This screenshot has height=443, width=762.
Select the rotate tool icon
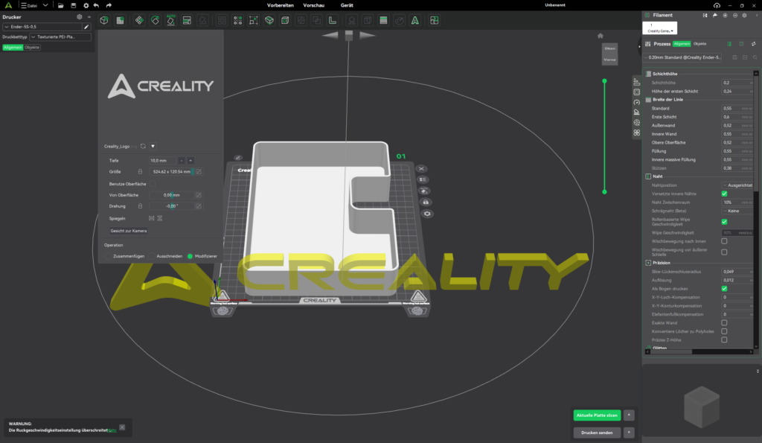[155, 20]
